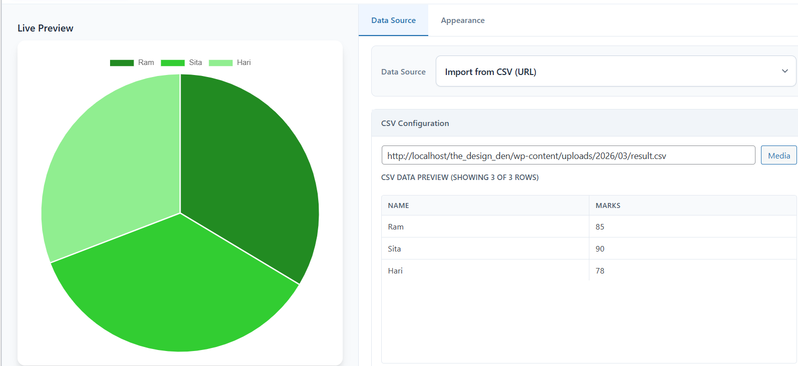Toggle the Sita legend swatch
This screenshot has width=798, height=366.
pos(173,62)
